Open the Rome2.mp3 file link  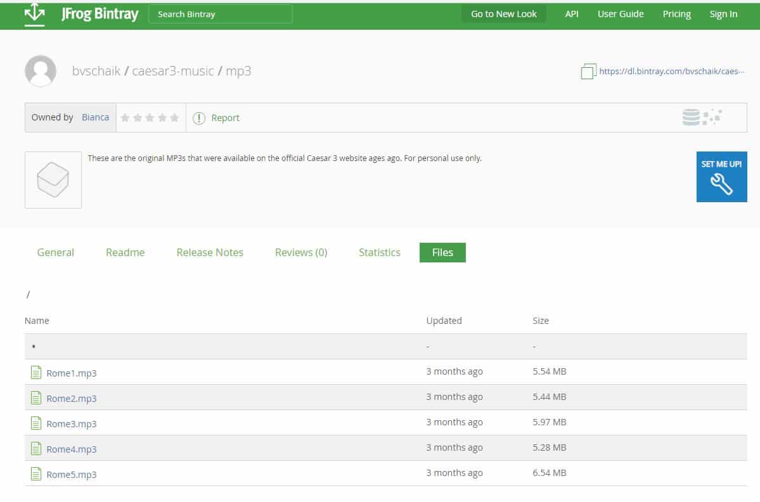click(72, 399)
